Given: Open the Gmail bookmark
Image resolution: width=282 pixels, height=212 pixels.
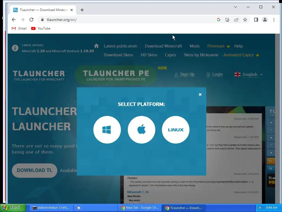Looking at the screenshot, I should [x=19, y=28].
